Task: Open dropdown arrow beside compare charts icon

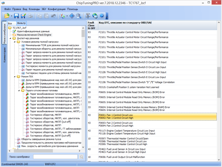Action: [67, 16]
